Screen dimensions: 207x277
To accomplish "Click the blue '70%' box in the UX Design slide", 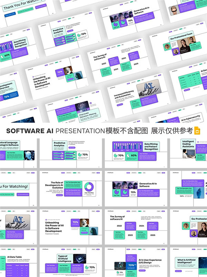I will coord(131,266).
